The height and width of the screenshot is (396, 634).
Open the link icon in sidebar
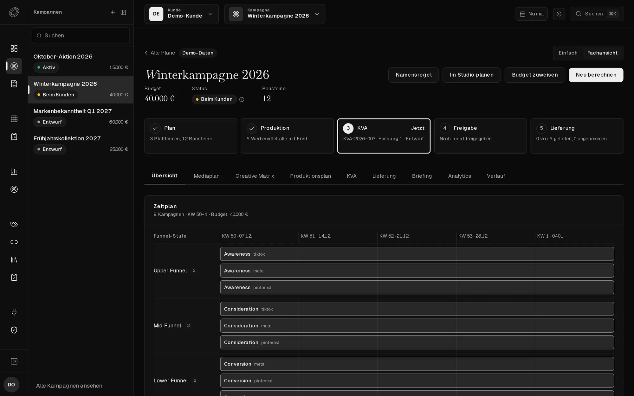tap(14, 242)
